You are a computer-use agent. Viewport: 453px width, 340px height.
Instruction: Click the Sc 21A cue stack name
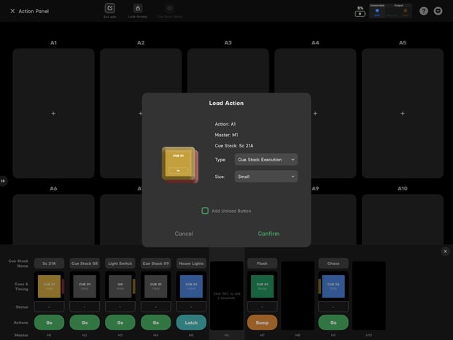point(49,263)
